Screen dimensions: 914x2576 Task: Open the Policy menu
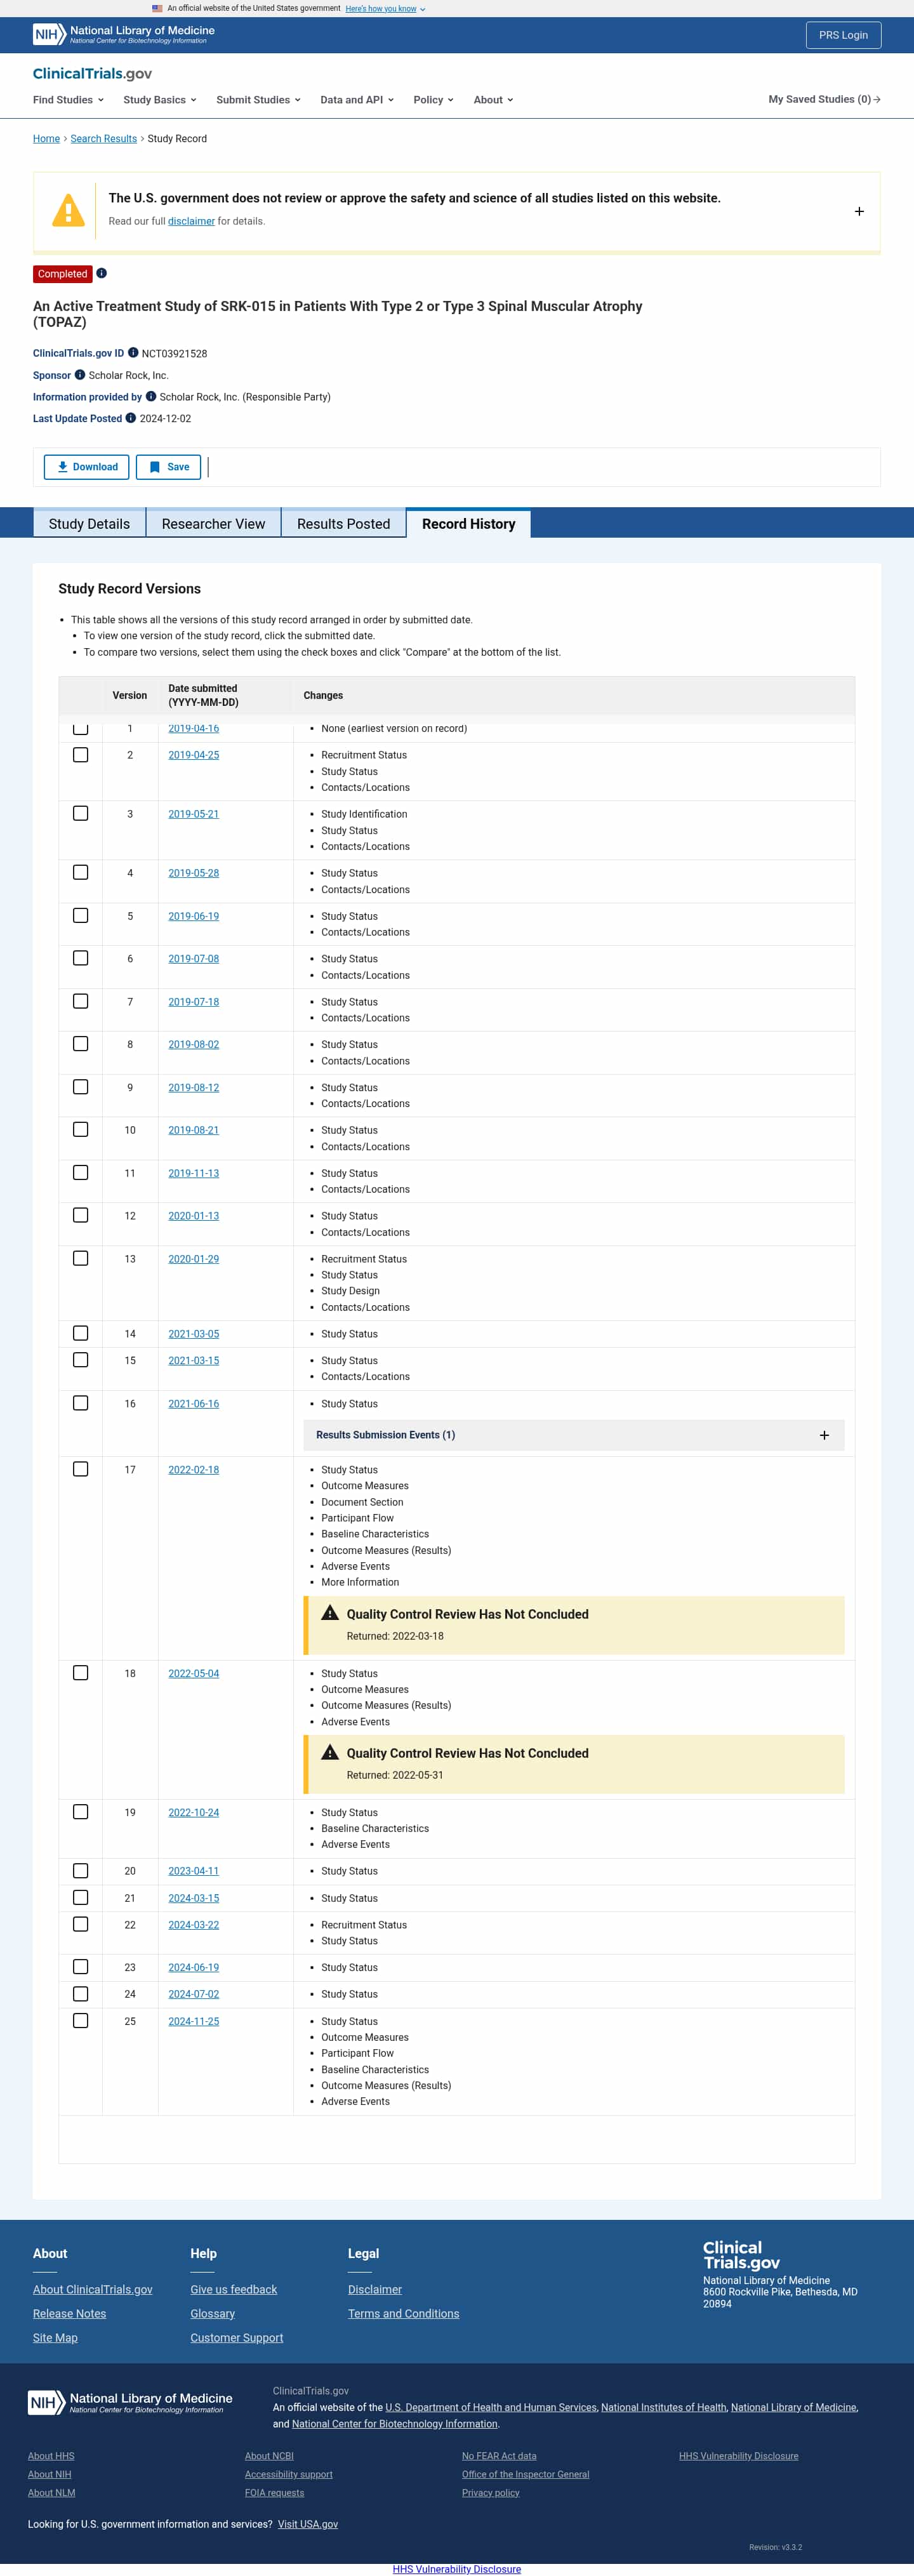tap(433, 100)
